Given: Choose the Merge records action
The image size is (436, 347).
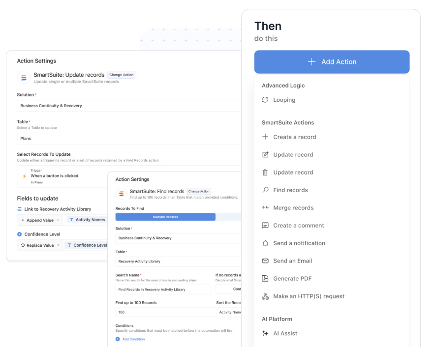Looking at the screenshot, I should pos(293,208).
